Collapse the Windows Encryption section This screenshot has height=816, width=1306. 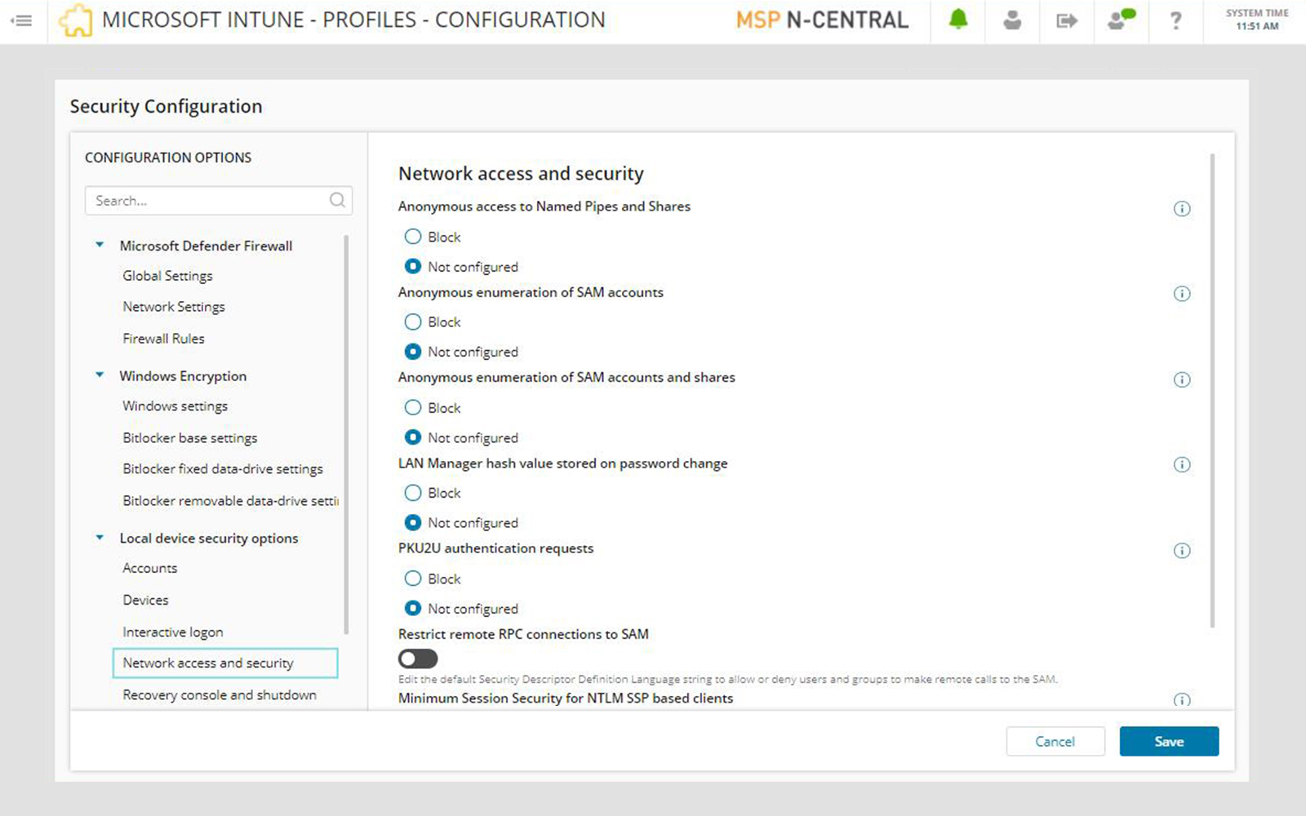[100, 375]
